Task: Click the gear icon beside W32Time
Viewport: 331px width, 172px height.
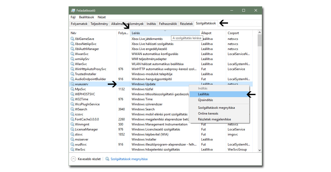Action: [72, 99]
